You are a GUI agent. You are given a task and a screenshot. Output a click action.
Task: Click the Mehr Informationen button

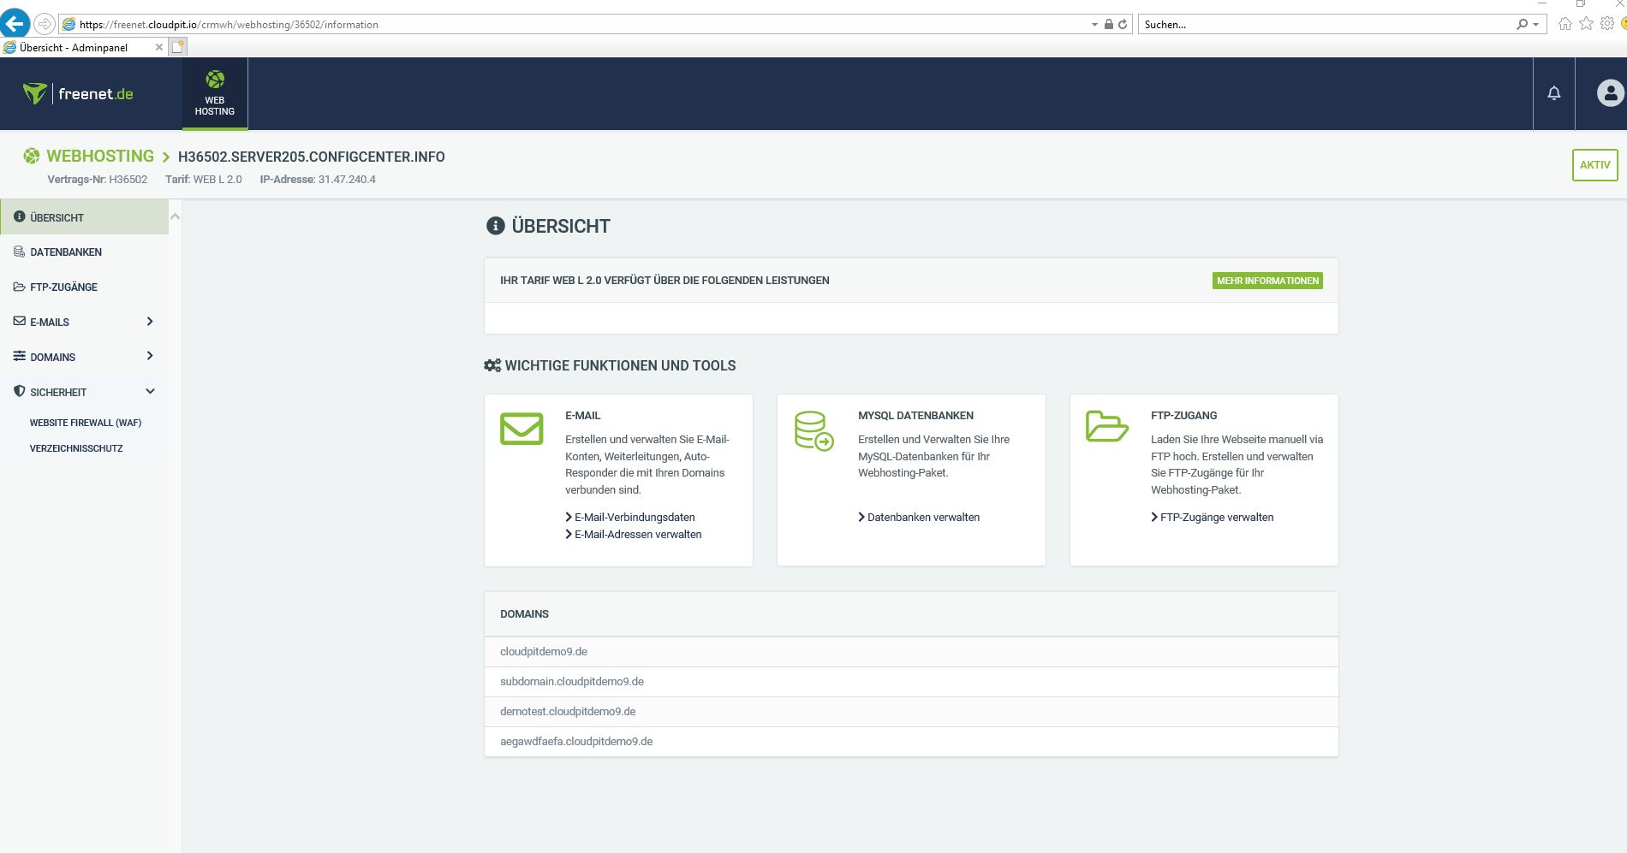point(1267,280)
